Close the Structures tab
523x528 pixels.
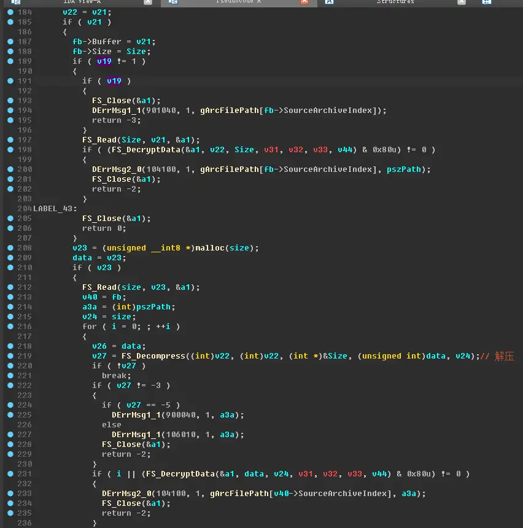460,2
